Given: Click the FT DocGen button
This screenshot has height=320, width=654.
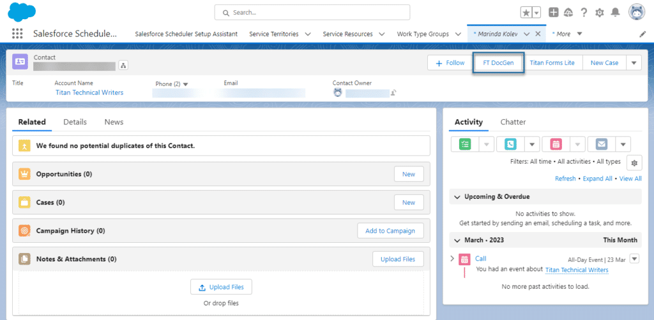Looking at the screenshot, I should (x=498, y=63).
